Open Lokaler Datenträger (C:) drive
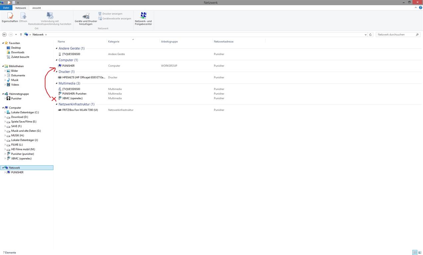 (25, 113)
